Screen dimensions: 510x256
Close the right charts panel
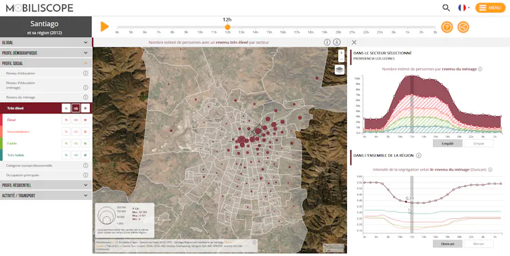click(354, 43)
